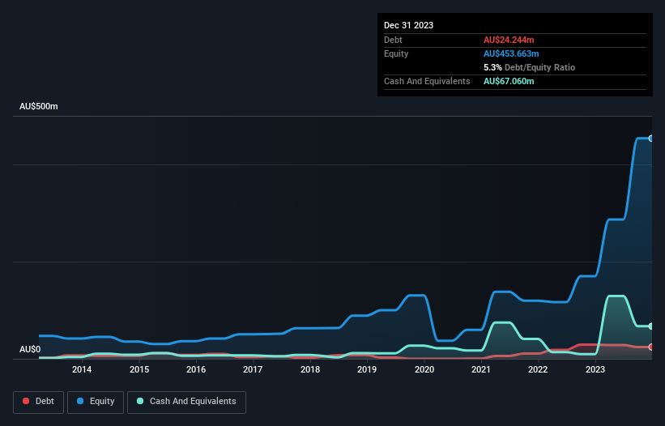Click the Dec 31 2023 tooltip date
Viewport: 665px width, 426px height.
pos(408,25)
